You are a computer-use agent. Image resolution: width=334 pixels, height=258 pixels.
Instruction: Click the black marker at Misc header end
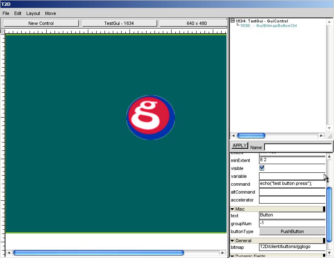pos(324,209)
